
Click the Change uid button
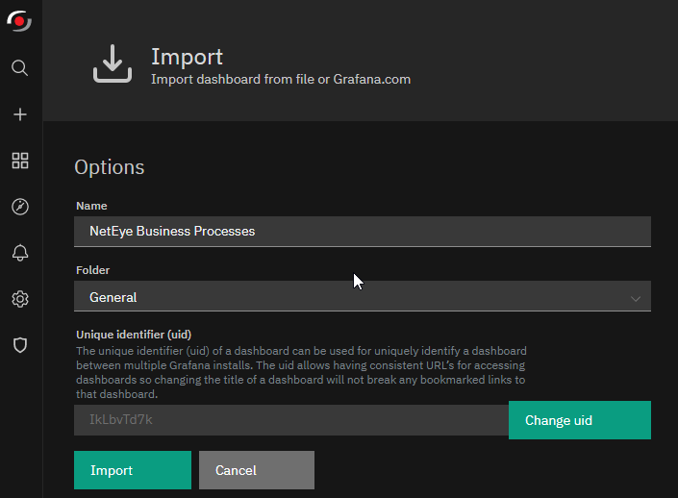[580, 420]
